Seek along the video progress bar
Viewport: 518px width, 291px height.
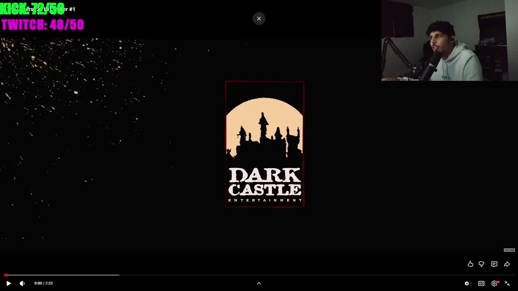[259, 275]
